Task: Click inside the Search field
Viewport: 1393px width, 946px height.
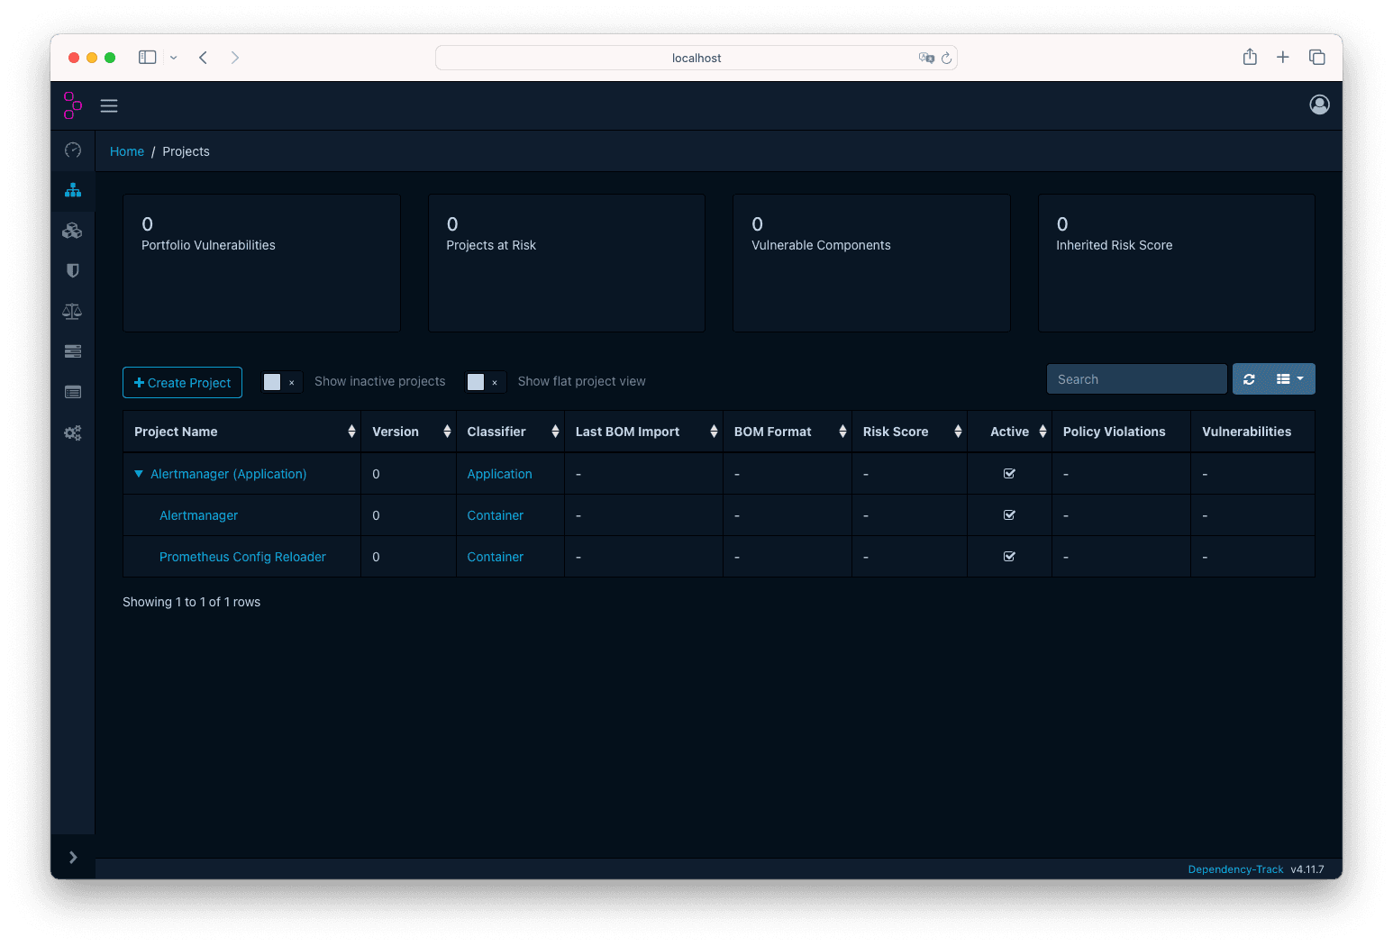Action: [1136, 378]
